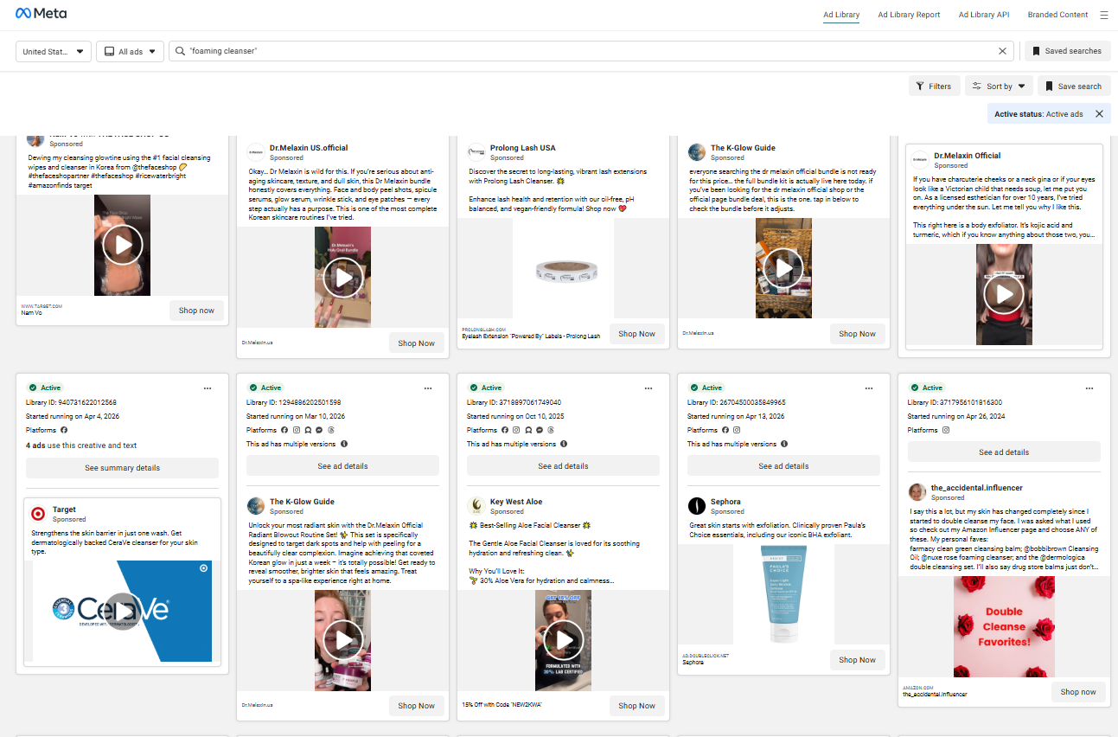Viewport: 1118px width, 737px height.
Task: Click Shop Now on Sephora ad
Action: 858,660
